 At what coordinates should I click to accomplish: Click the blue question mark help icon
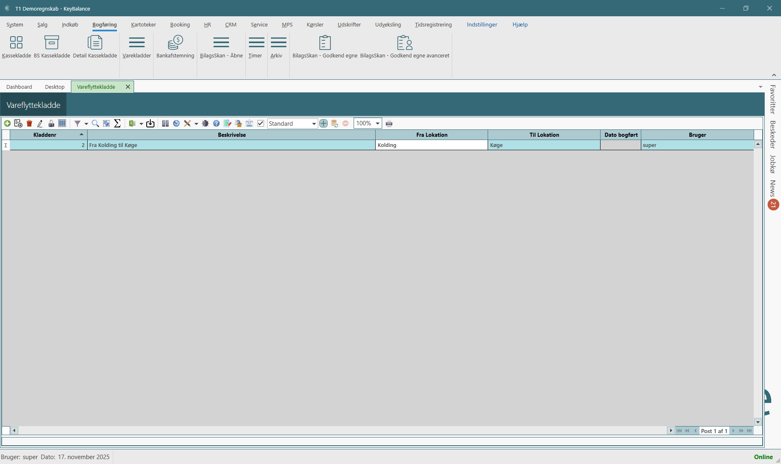click(x=216, y=123)
